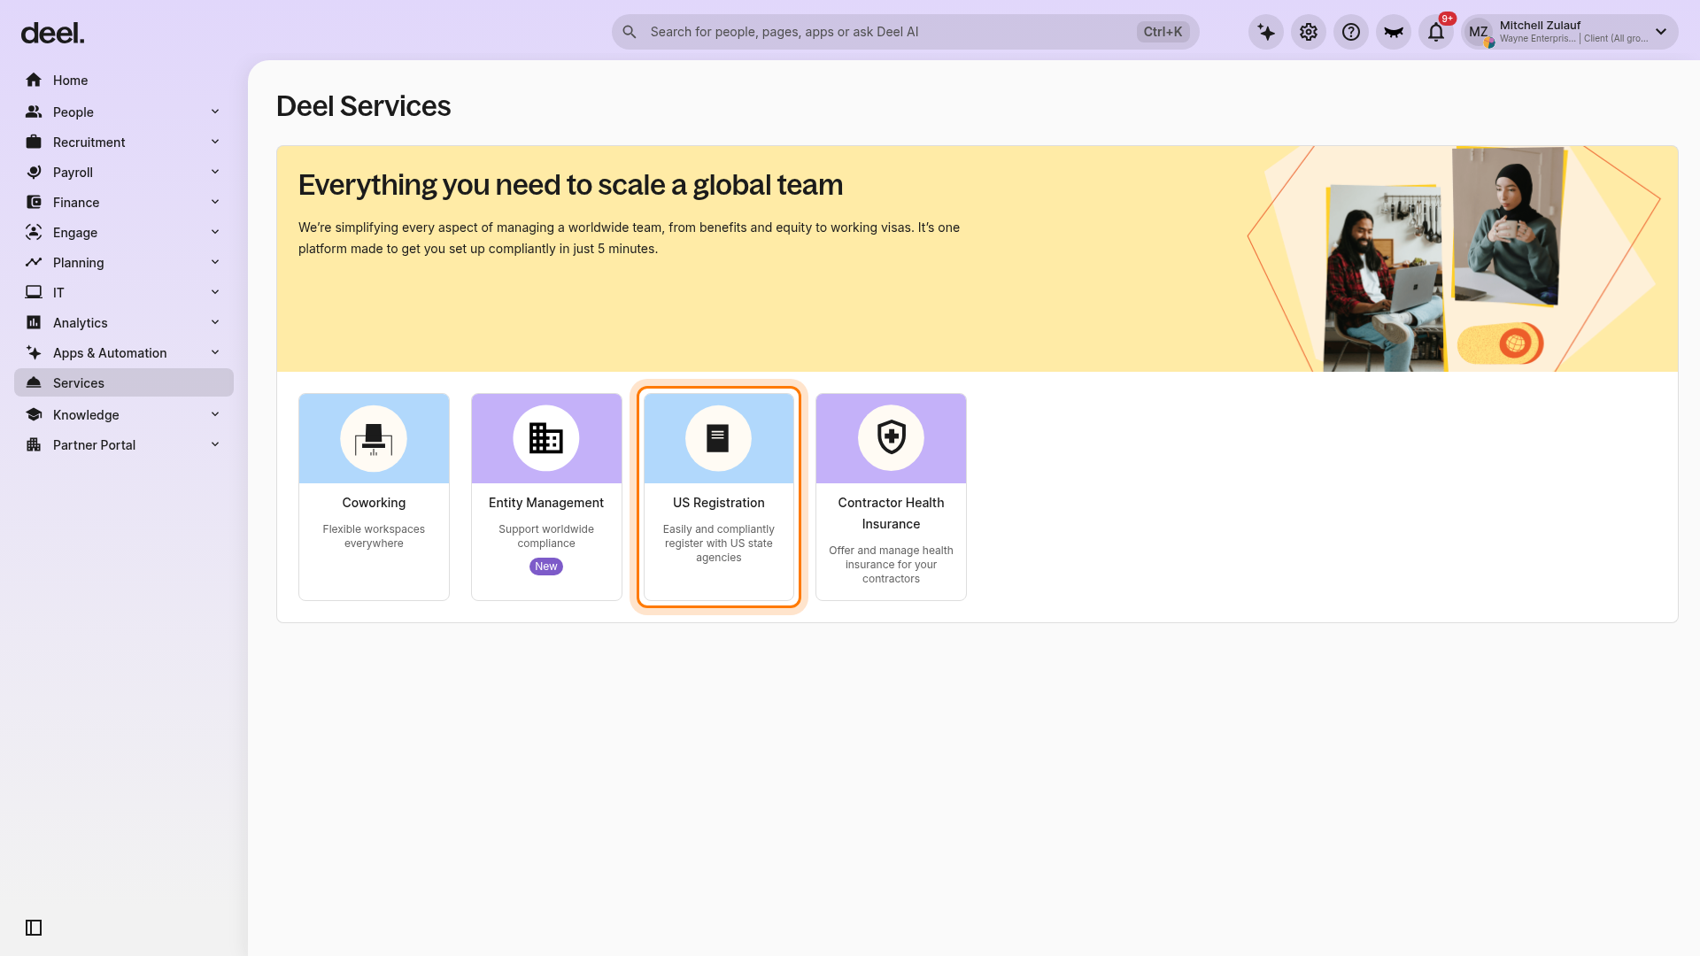Screen dimensions: 1700x956
Task: Open the help question mark icon
Action: coord(1351,32)
